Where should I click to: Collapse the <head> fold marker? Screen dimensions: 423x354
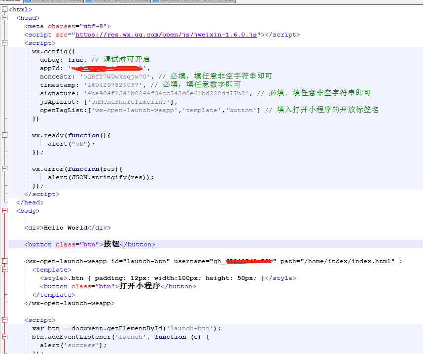(4, 18)
